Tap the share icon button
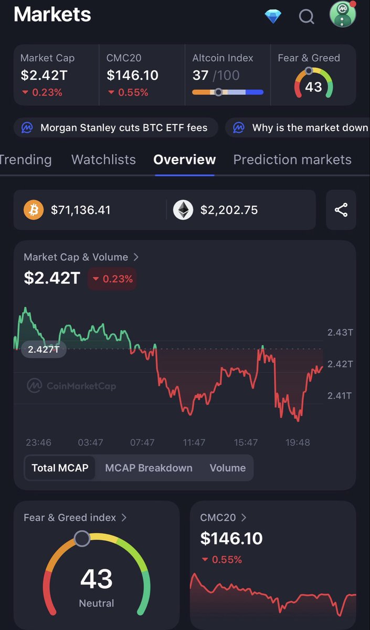370x630 pixels. coord(341,210)
